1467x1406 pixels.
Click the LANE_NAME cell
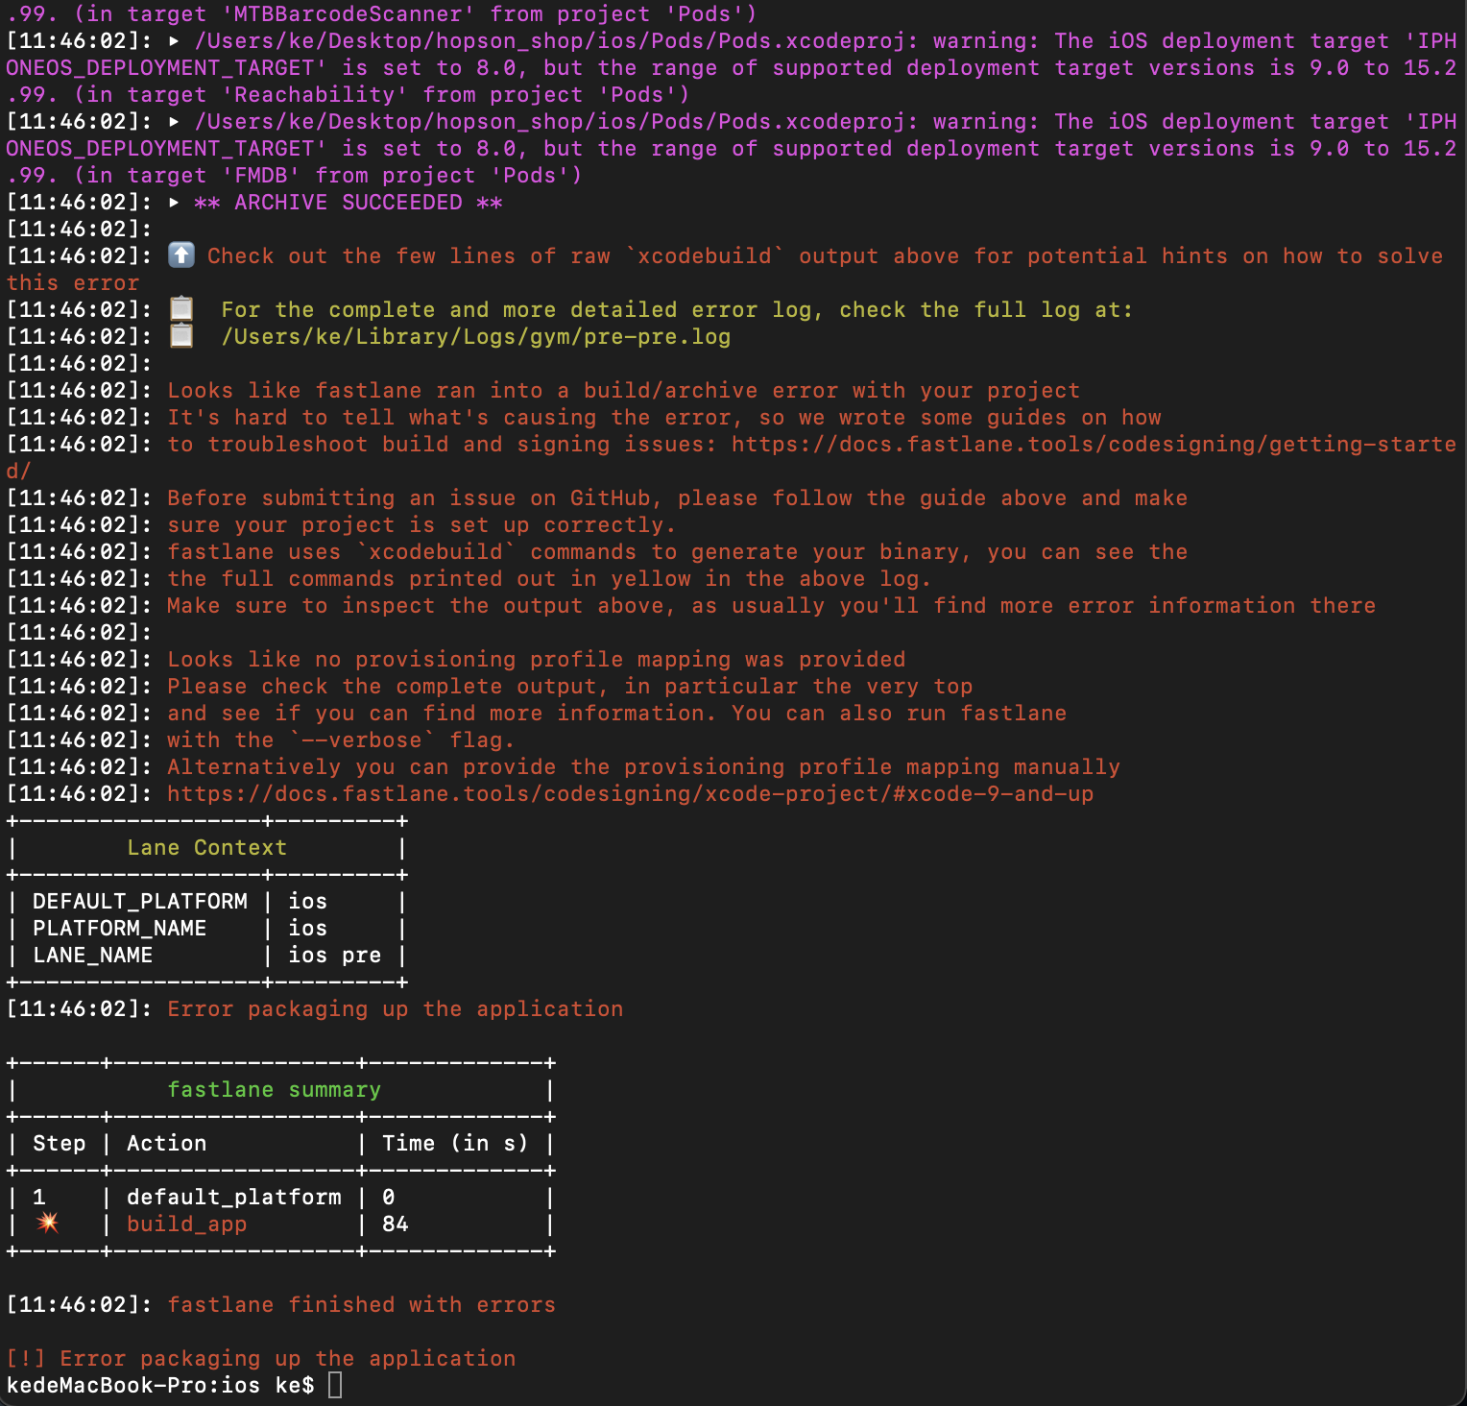click(93, 955)
